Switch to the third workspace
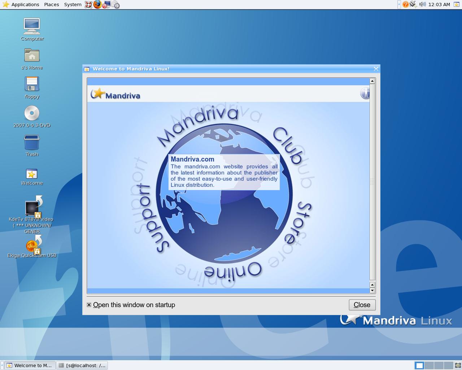Image resolution: width=462 pixels, height=370 pixels. click(439, 366)
